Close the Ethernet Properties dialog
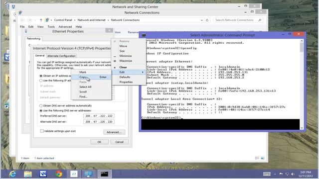319x179 pixels. (109, 30)
